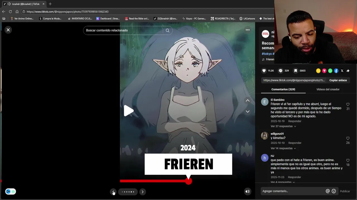Mute the tab via speaker icon on tab
The height and width of the screenshot is (200, 357).
(x=9, y=4)
